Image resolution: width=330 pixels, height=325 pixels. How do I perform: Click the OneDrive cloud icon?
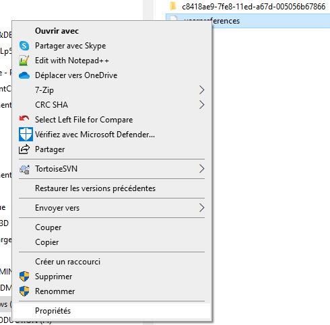click(x=24, y=75)
